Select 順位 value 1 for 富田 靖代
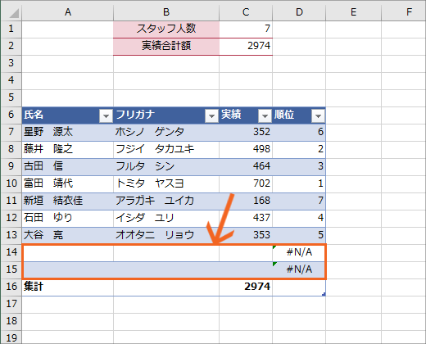The width and height of the screenshot is (426, 344). coord(299,183)
